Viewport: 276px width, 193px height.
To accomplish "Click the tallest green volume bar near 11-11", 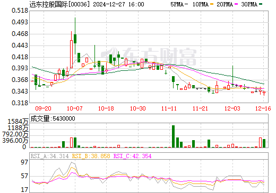I will point(173,136).
